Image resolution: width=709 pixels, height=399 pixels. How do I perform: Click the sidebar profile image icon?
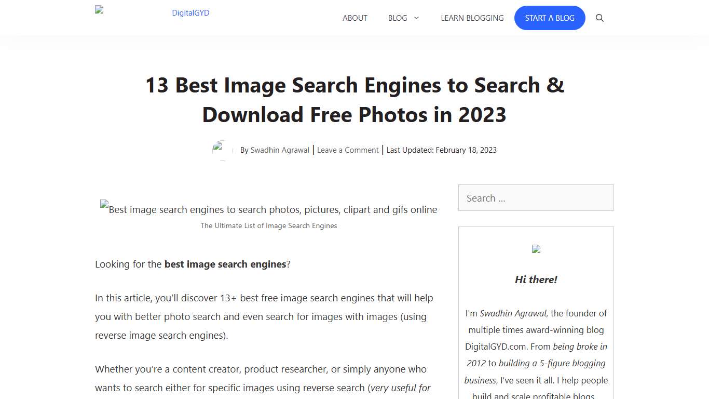[x=536, y=248]
